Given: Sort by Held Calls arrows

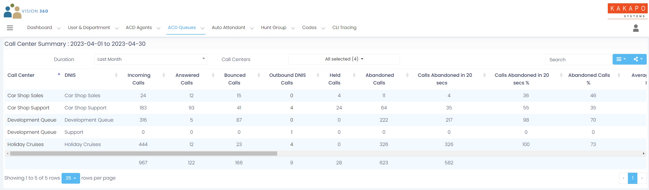Looking at the screenshot, I should [x=354, y=75].
